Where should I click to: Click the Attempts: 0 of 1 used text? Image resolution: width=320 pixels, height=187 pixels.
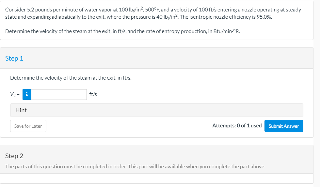tap(237, 126)
